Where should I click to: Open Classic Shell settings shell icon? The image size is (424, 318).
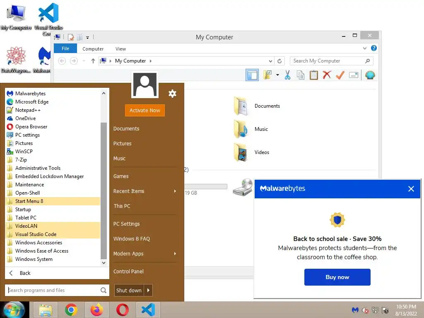[370, 75]
